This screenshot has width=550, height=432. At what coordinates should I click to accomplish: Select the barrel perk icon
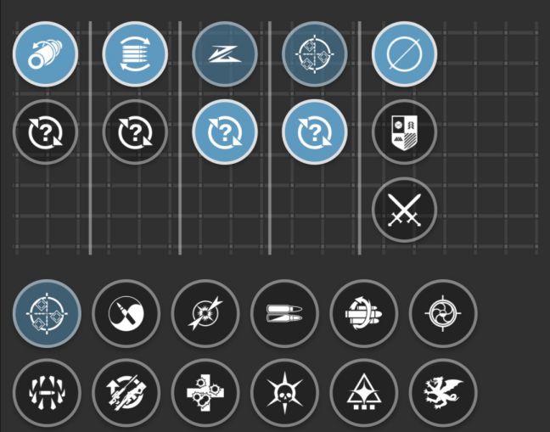point(45,54)
